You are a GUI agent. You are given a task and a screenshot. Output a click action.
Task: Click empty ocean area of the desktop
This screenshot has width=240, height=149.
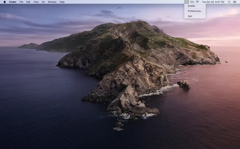pyautogui.click(x=38, y=106)
